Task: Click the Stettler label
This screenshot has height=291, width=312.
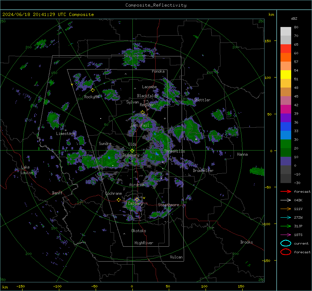Action: coord(202,100)
